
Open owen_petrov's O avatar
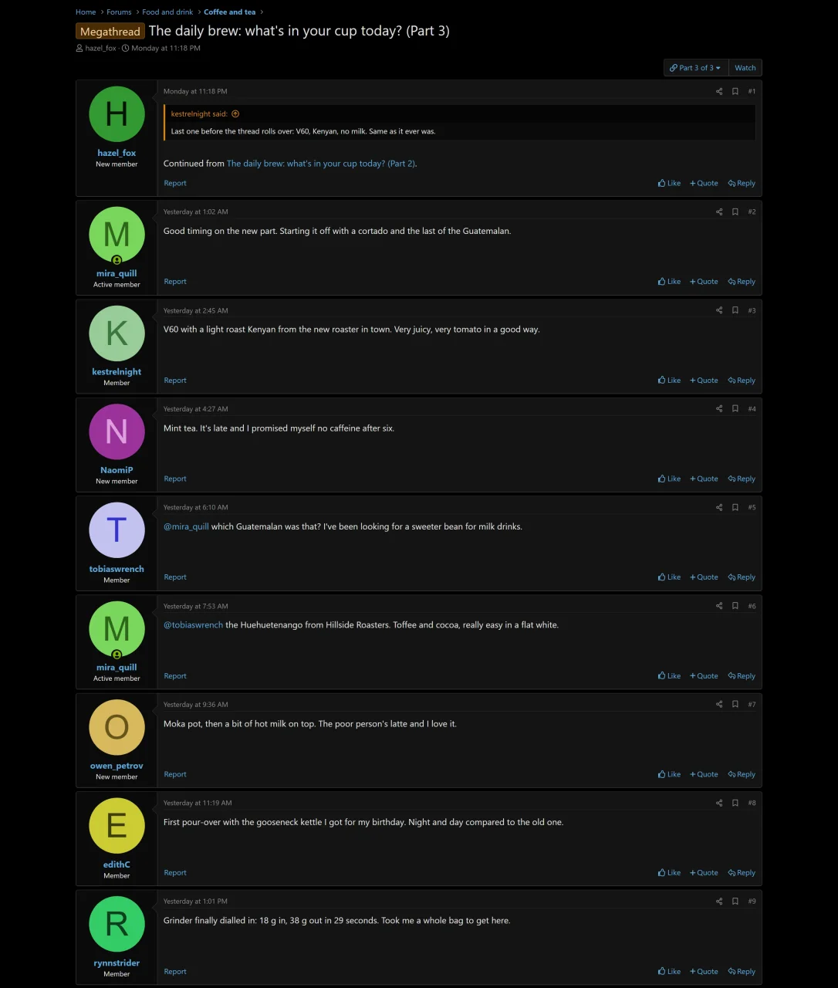pos(117,727)
